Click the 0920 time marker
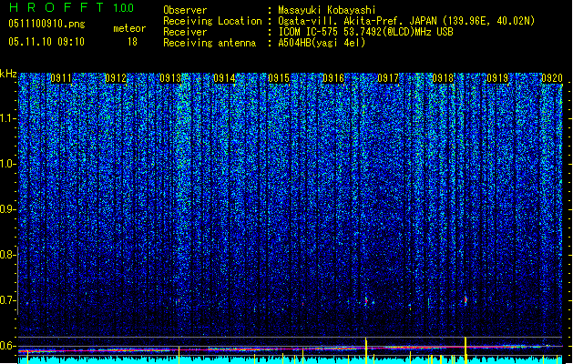The width and height of the screenshot is (573, 364). [x=552, y=78]
